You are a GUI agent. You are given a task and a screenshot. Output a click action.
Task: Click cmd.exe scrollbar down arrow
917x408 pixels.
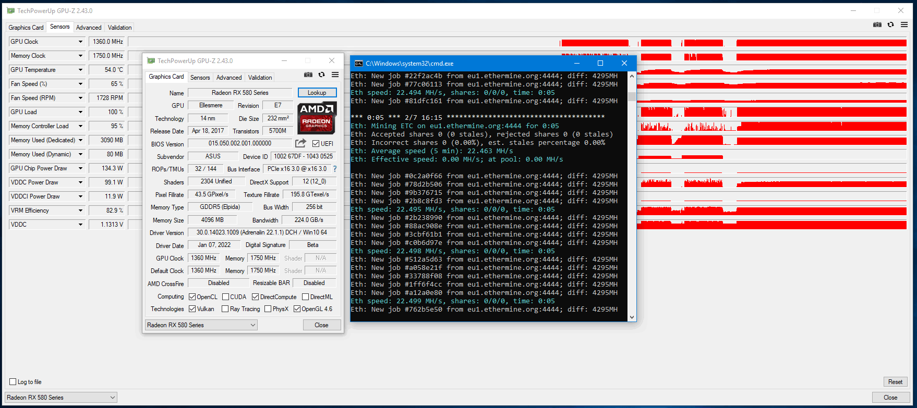pos(632,317)
